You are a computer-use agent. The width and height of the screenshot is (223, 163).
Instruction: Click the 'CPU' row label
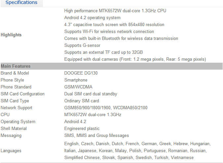click(x=5, y=114)
